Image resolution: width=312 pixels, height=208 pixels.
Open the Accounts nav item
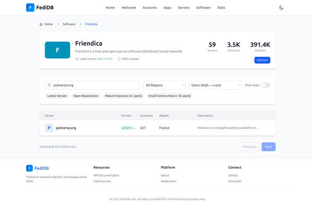150,8
